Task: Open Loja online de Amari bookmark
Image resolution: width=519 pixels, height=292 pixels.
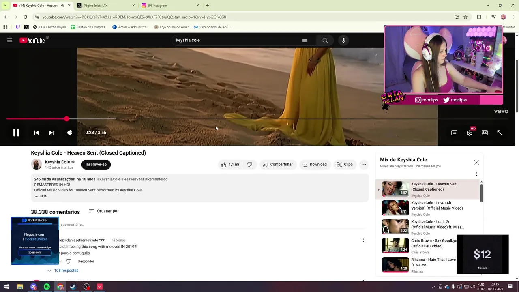Action: tap(172, 27)
